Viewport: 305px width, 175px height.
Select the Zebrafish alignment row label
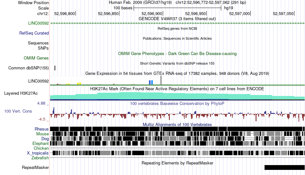click(x=40, y=158)
